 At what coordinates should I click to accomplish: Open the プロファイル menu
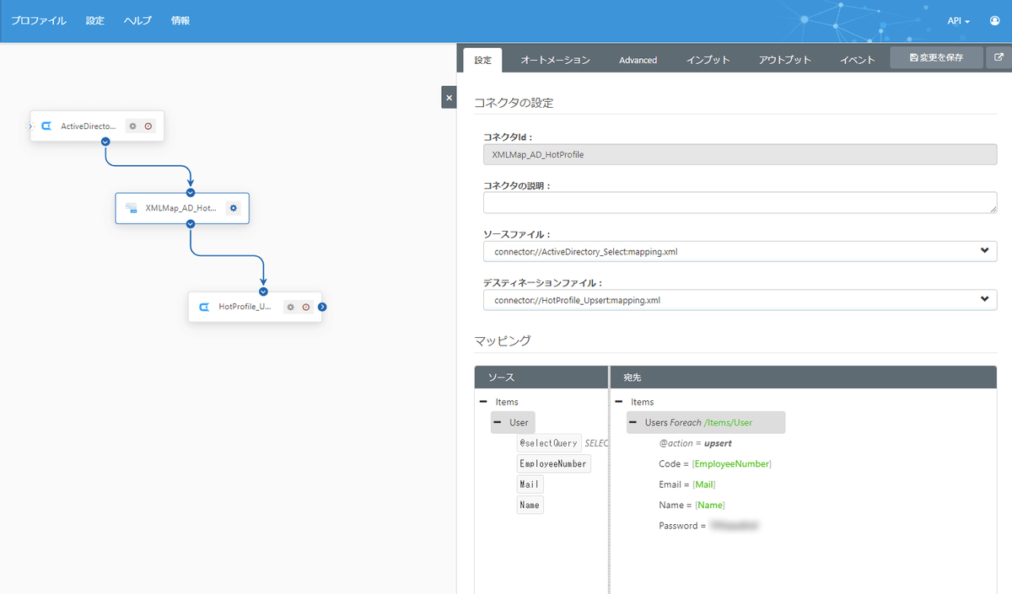click(39, 20)
